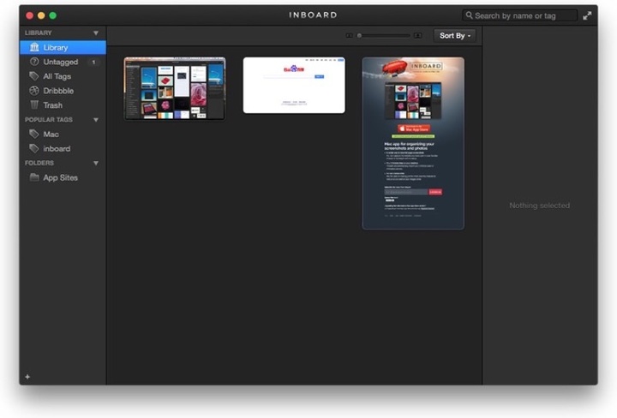The height and width of the screenshot is (418, 617).
Task: Click the large thumbnail size icon
Action: coord(417,36)
